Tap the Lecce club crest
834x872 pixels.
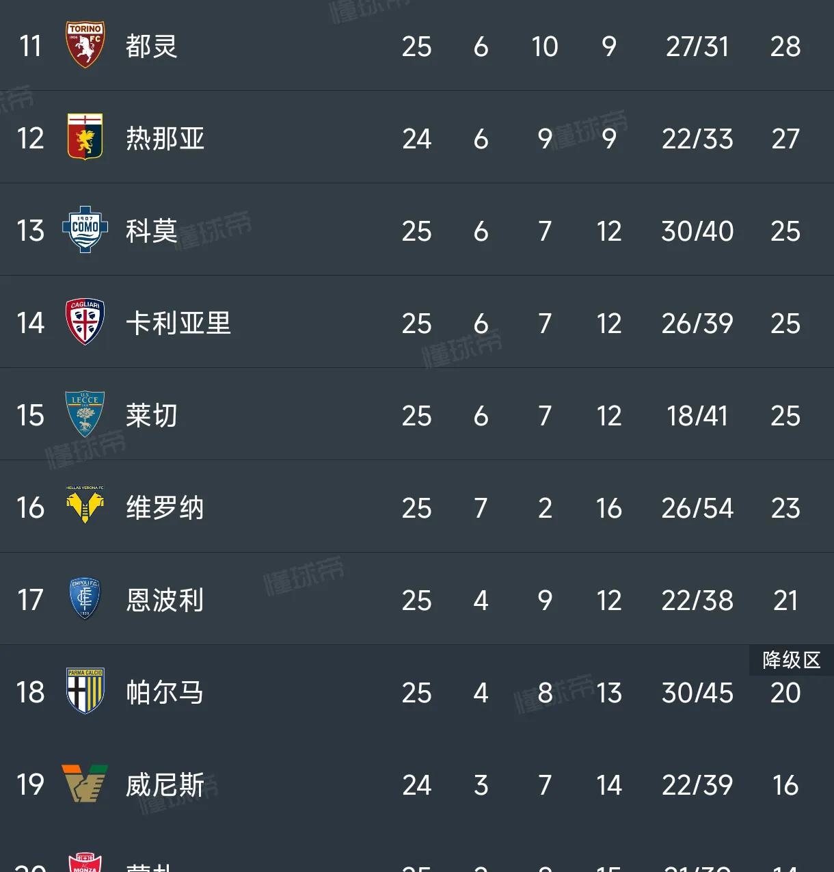[85, 414]
